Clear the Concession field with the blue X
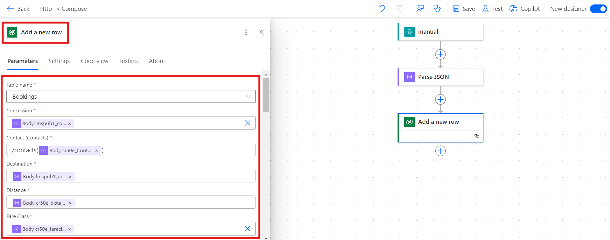Screen dimensions: 610x240 247,123
